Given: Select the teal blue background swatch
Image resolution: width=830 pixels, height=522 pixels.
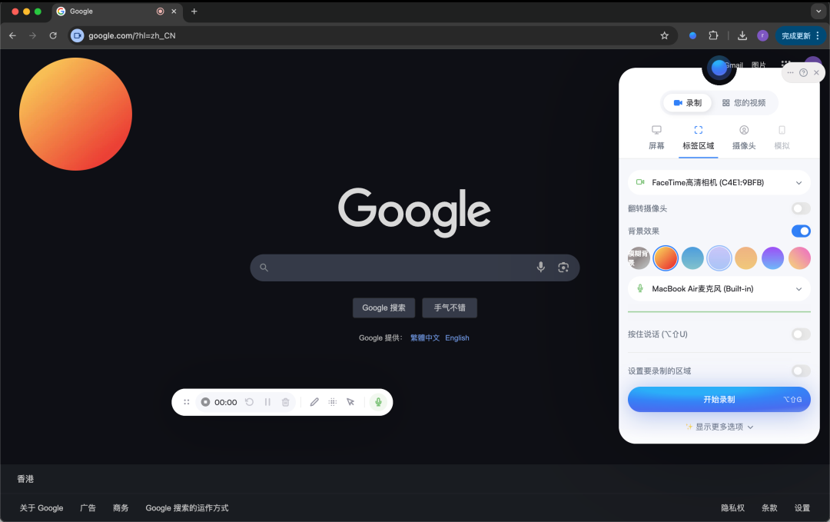Looking at the screenshot, I should coord(692,258).
